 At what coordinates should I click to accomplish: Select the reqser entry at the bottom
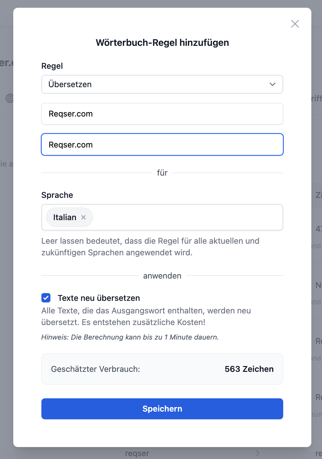136,453
